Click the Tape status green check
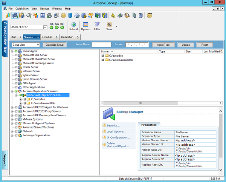The height and width of the screenshot is (182, 226). (57, 28)
